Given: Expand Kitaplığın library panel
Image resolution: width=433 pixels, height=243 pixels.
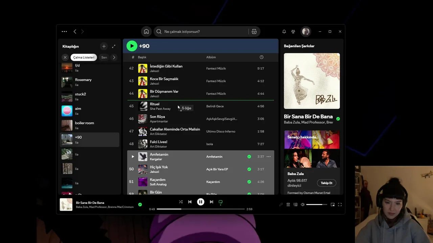Looking at the screenshot, I should [x=114, y=46].
